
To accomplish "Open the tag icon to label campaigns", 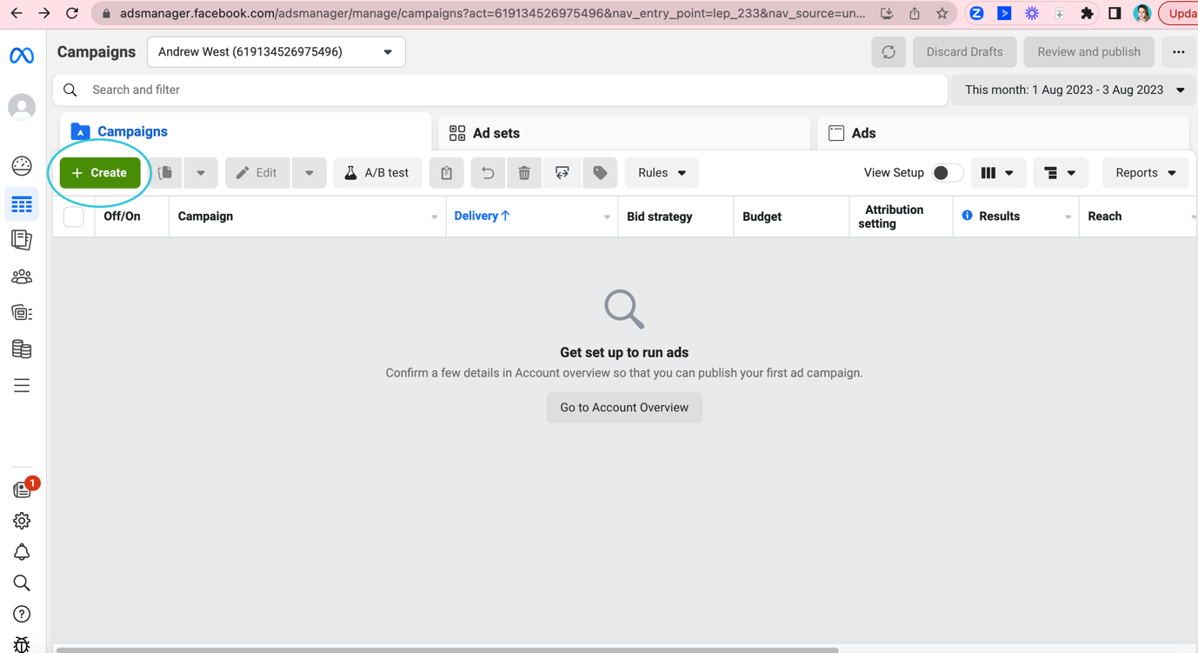I will tap(599, 172).
